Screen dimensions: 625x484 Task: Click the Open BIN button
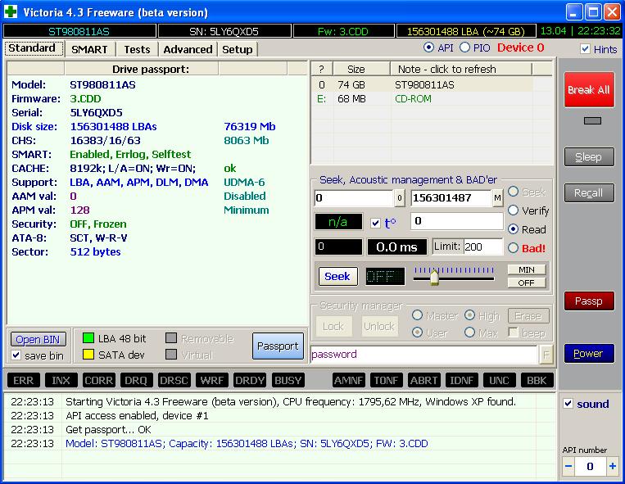coord(38,339)
